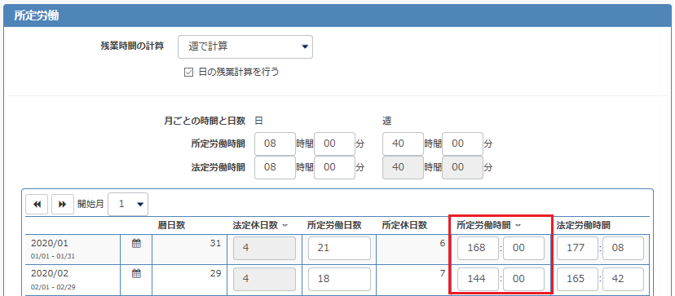Click 法定休日数 field for 2020/02
The image size is (675, 296).
264,279
